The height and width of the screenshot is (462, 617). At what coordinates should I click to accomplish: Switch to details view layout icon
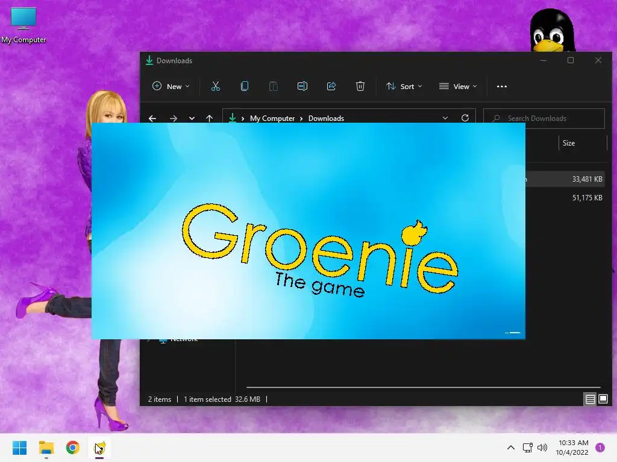pos(590,399)
